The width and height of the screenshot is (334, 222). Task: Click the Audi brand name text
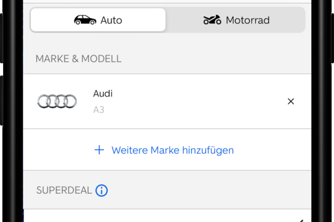pos(103,94)
